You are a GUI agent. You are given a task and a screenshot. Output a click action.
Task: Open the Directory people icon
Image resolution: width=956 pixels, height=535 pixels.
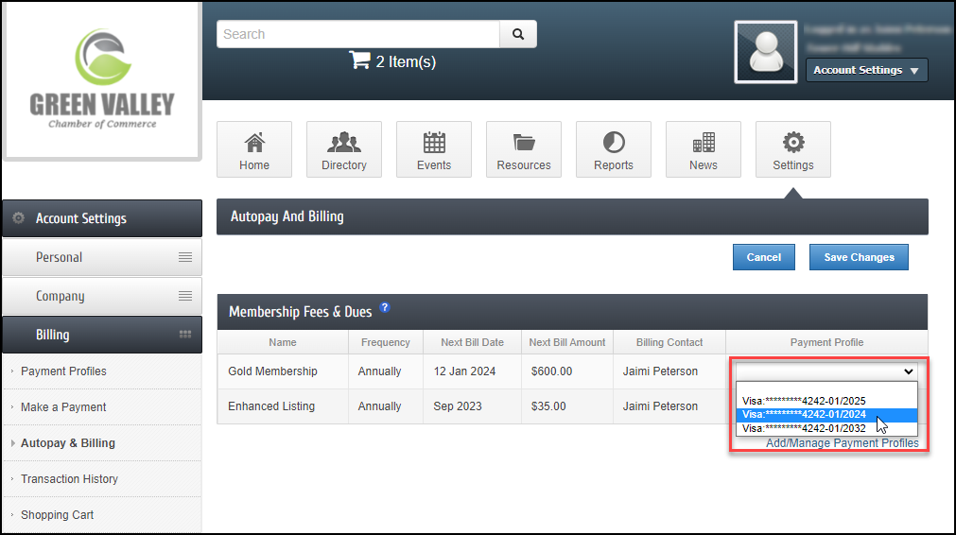pyautogui.click(x=343, y=143)
